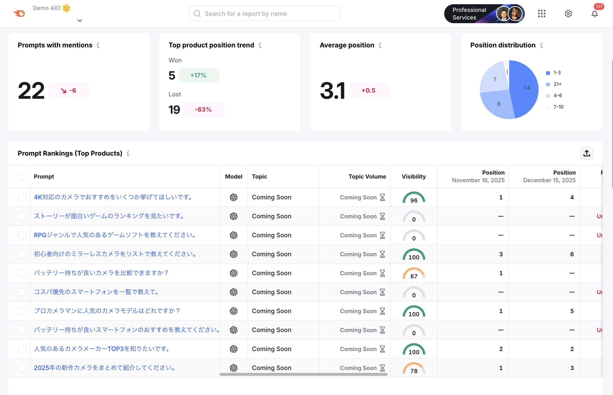Click the 1-3 legend color swatch
Viewport: 613px width, 395px height.
[548, 73]
